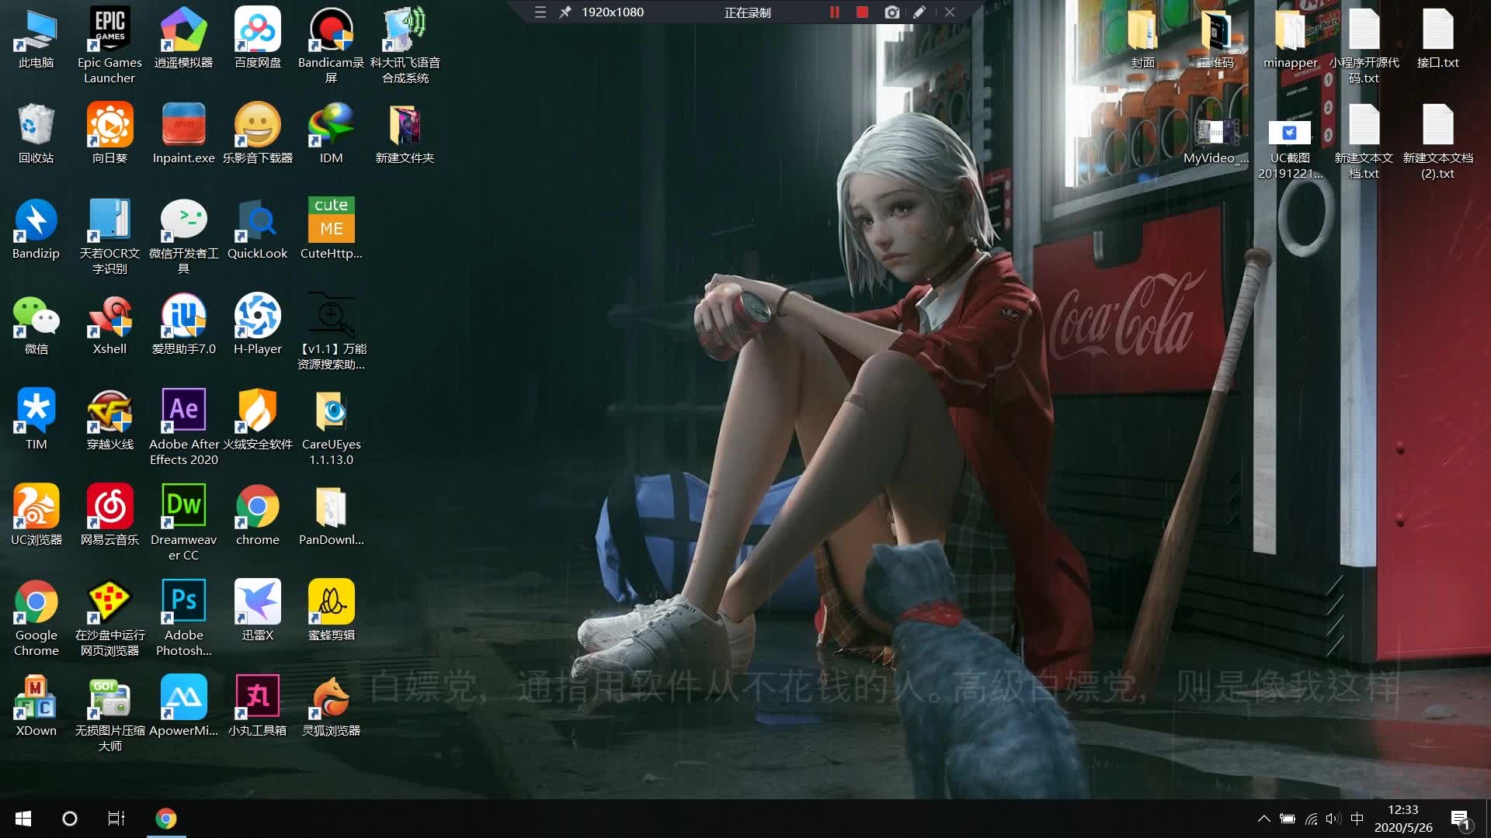Open the 在沙盘中运行网页浏览器 icon
Image resolution: width=1491 pixels, height=838 pixels.
(x=109, y=618)
